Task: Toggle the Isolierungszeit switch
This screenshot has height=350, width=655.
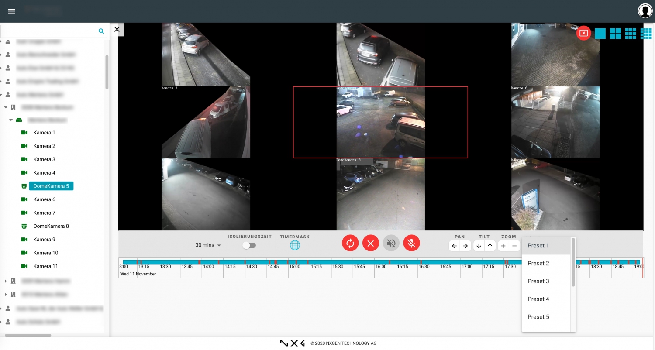Action: point(249,245)
